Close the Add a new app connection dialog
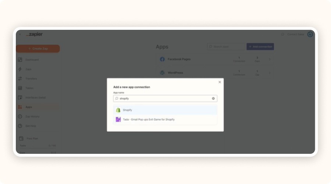Screen dimensions: 331x184 [220, 82]
